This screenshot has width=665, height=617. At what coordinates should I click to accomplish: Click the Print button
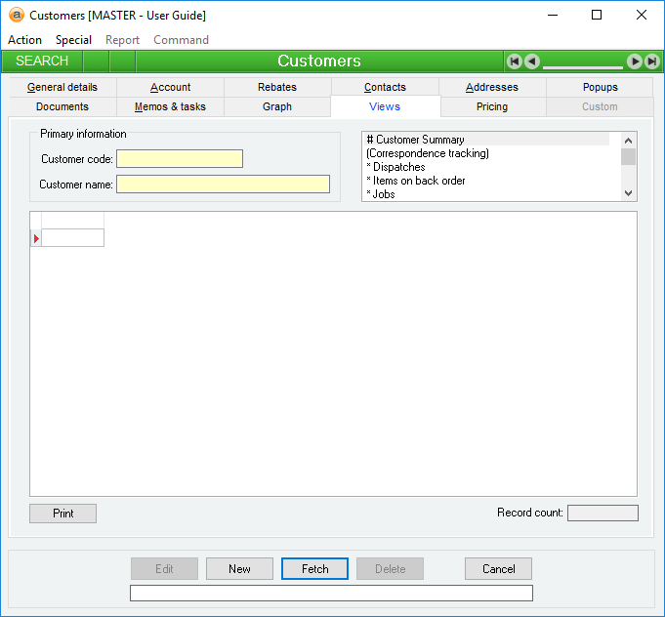pos(63,514)
